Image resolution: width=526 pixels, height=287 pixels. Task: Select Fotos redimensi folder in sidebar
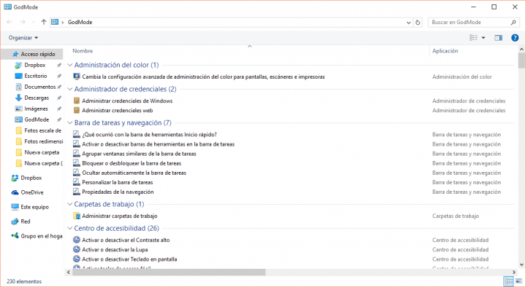click(x=43, y=141)
